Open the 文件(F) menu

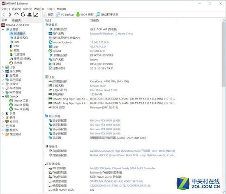pos(6,9)
